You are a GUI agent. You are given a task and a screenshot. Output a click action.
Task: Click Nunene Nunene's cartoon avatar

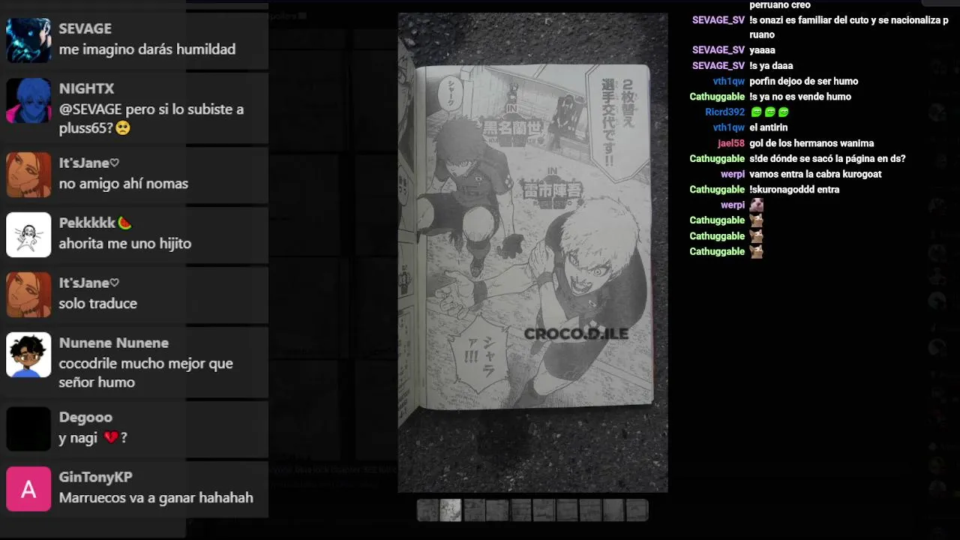(28, 355)
